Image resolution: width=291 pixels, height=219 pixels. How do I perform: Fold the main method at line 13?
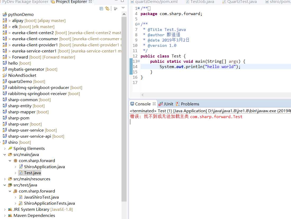click(139, 61)
